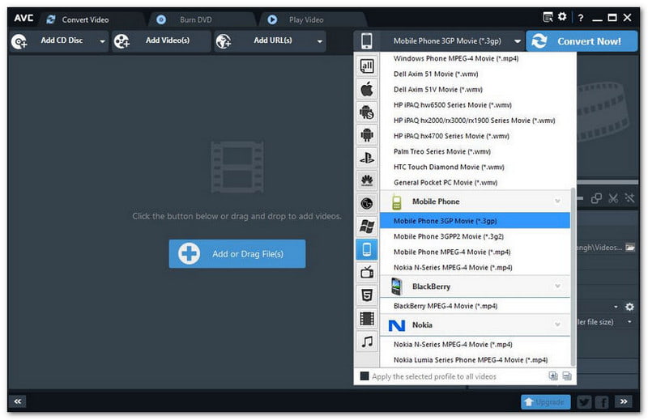Select the All profiles category icon
This screenshot has height=420, width=648.
(x=367, y=66)
